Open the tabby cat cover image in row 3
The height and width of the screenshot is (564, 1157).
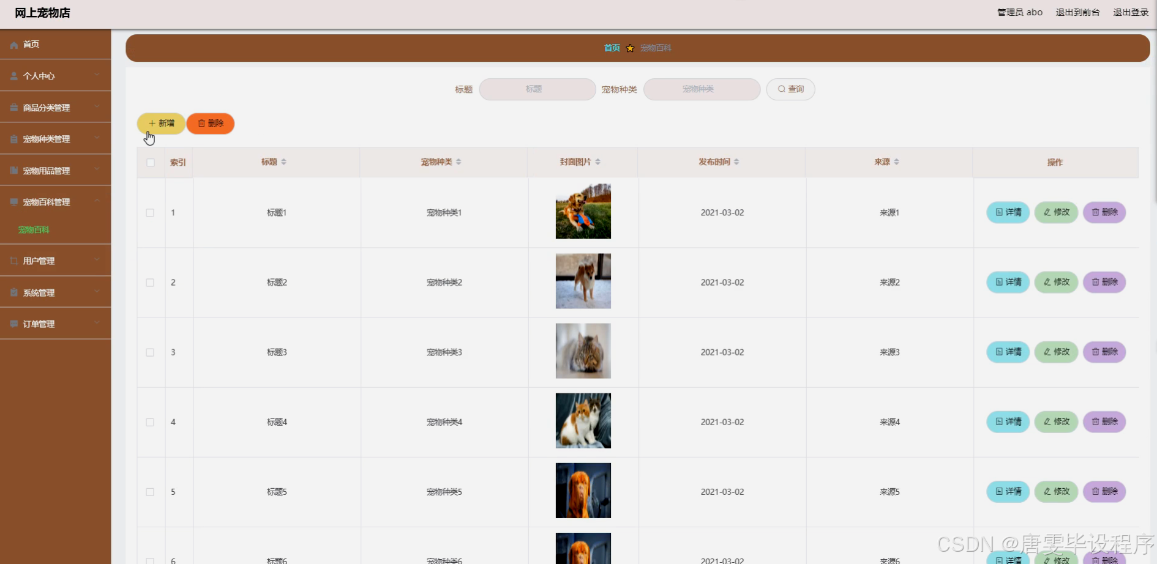[583, 351]
